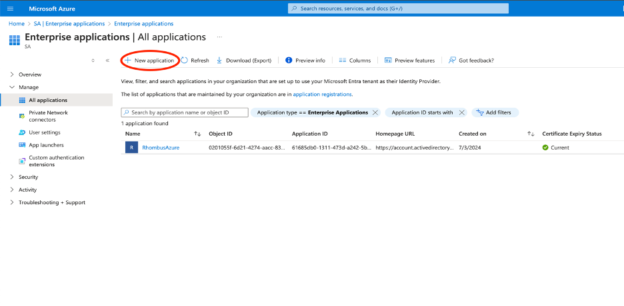624x306 pixels.
Task: Click the Homepage URL column header
Action: point(395,134)
